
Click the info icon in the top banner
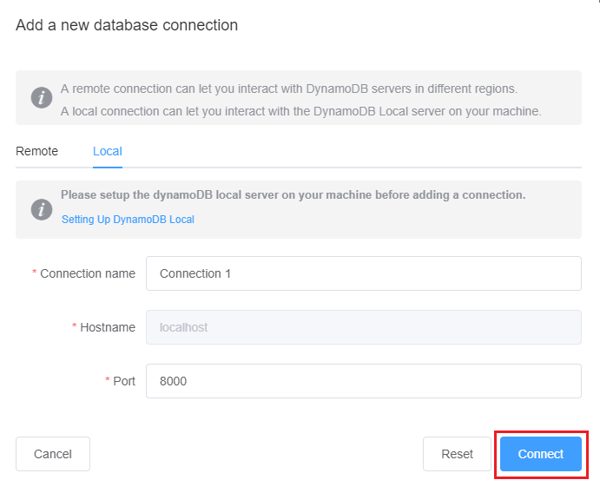(x=42, y=98)
